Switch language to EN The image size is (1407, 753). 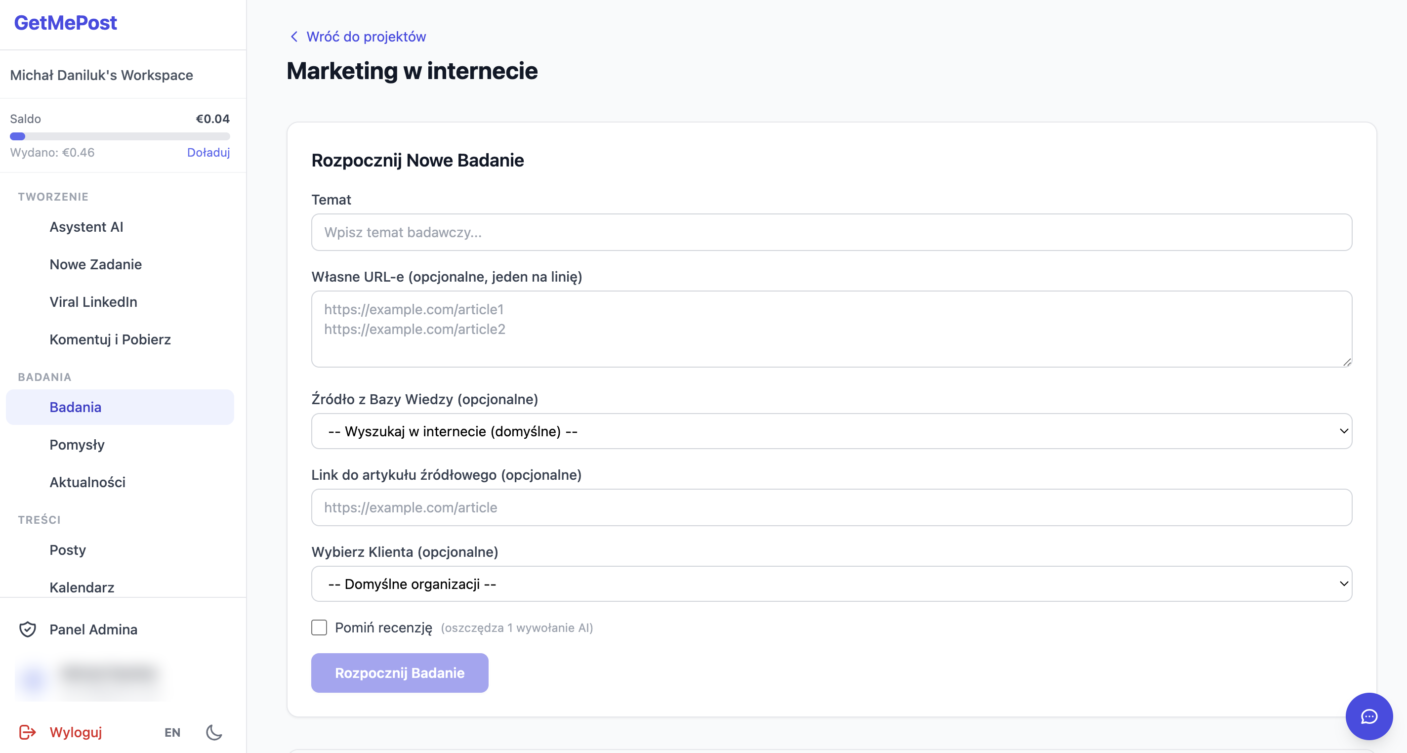pyautogui.click(x=172, y=732)
